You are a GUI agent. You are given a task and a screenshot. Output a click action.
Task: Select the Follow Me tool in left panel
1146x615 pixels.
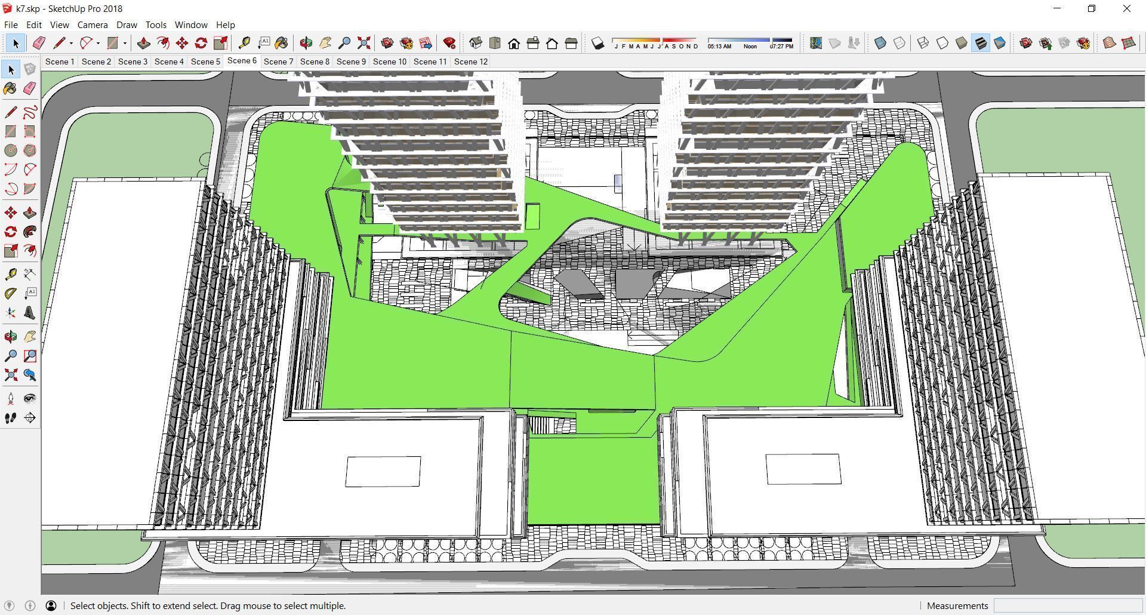[x=30, y=232]
